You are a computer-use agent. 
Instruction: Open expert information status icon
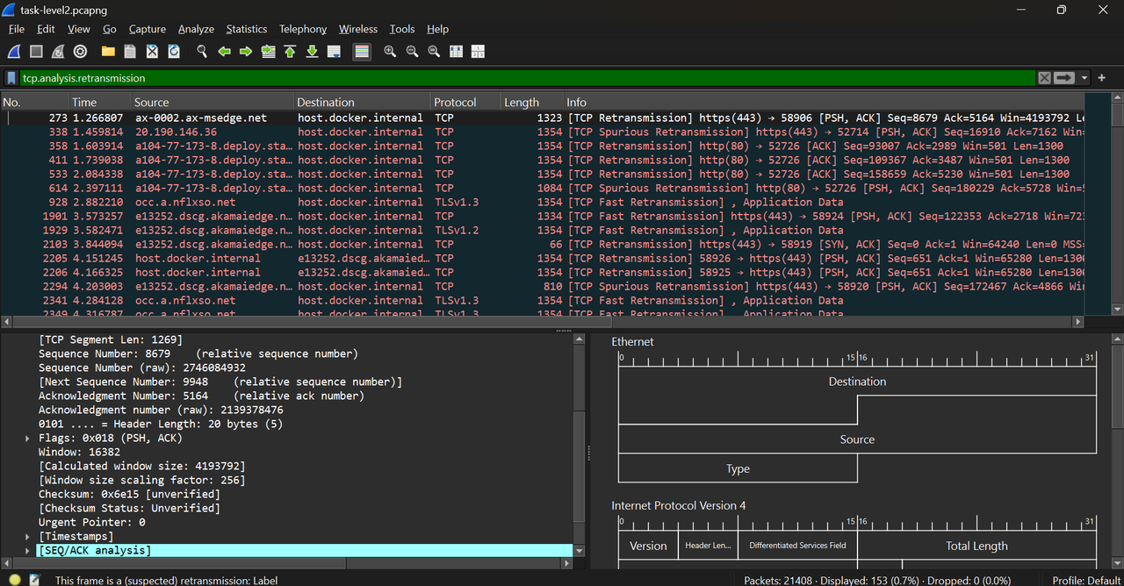14,580
